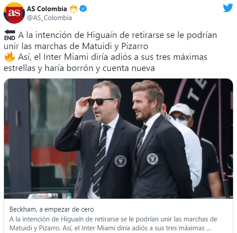The image size is (237, 233).
Task: Click the blue verified badge
Action: [x=83, y=8]
